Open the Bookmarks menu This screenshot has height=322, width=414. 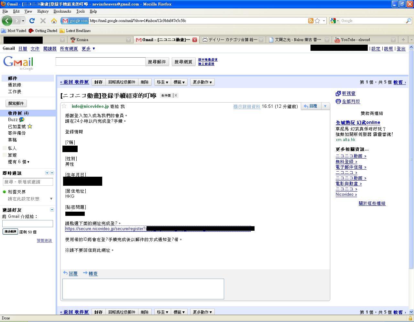pyautogui.click(x=62, y=11)
